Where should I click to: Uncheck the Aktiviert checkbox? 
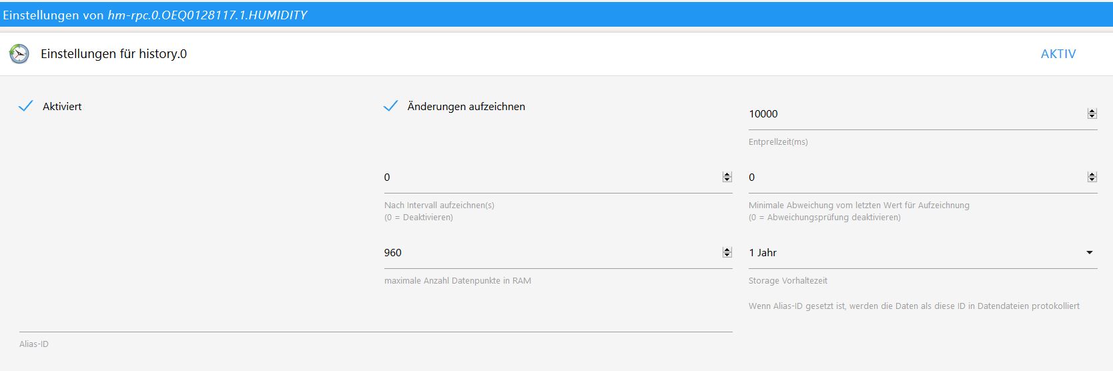coord(26,106)
